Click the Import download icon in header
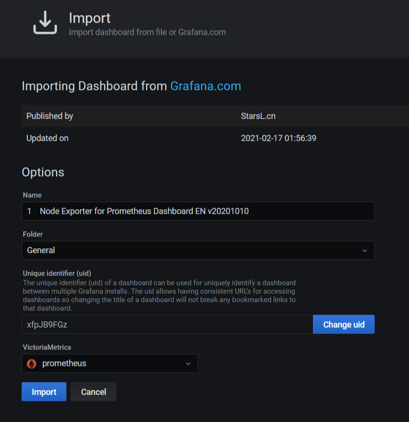Image resolution: width=409 pixels, height=422 pixels. [x=45, y=22]
